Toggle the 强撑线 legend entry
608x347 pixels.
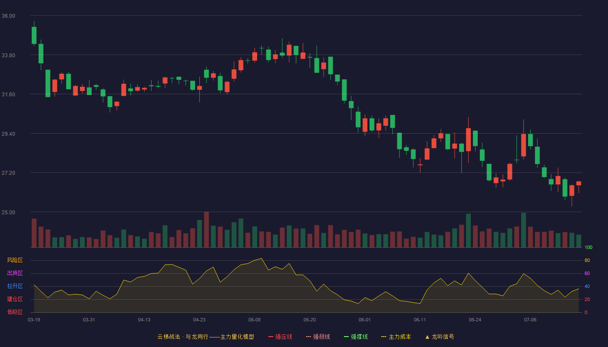(x=356, y=337)
